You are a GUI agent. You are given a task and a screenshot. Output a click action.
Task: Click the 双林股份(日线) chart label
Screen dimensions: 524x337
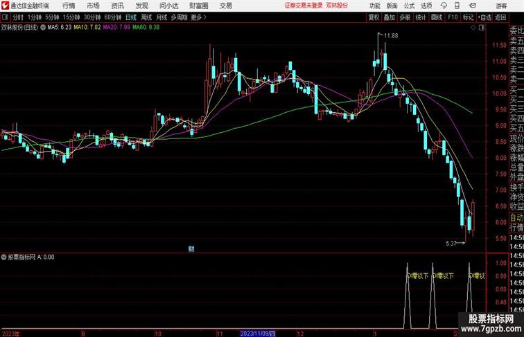pos(19,28)
